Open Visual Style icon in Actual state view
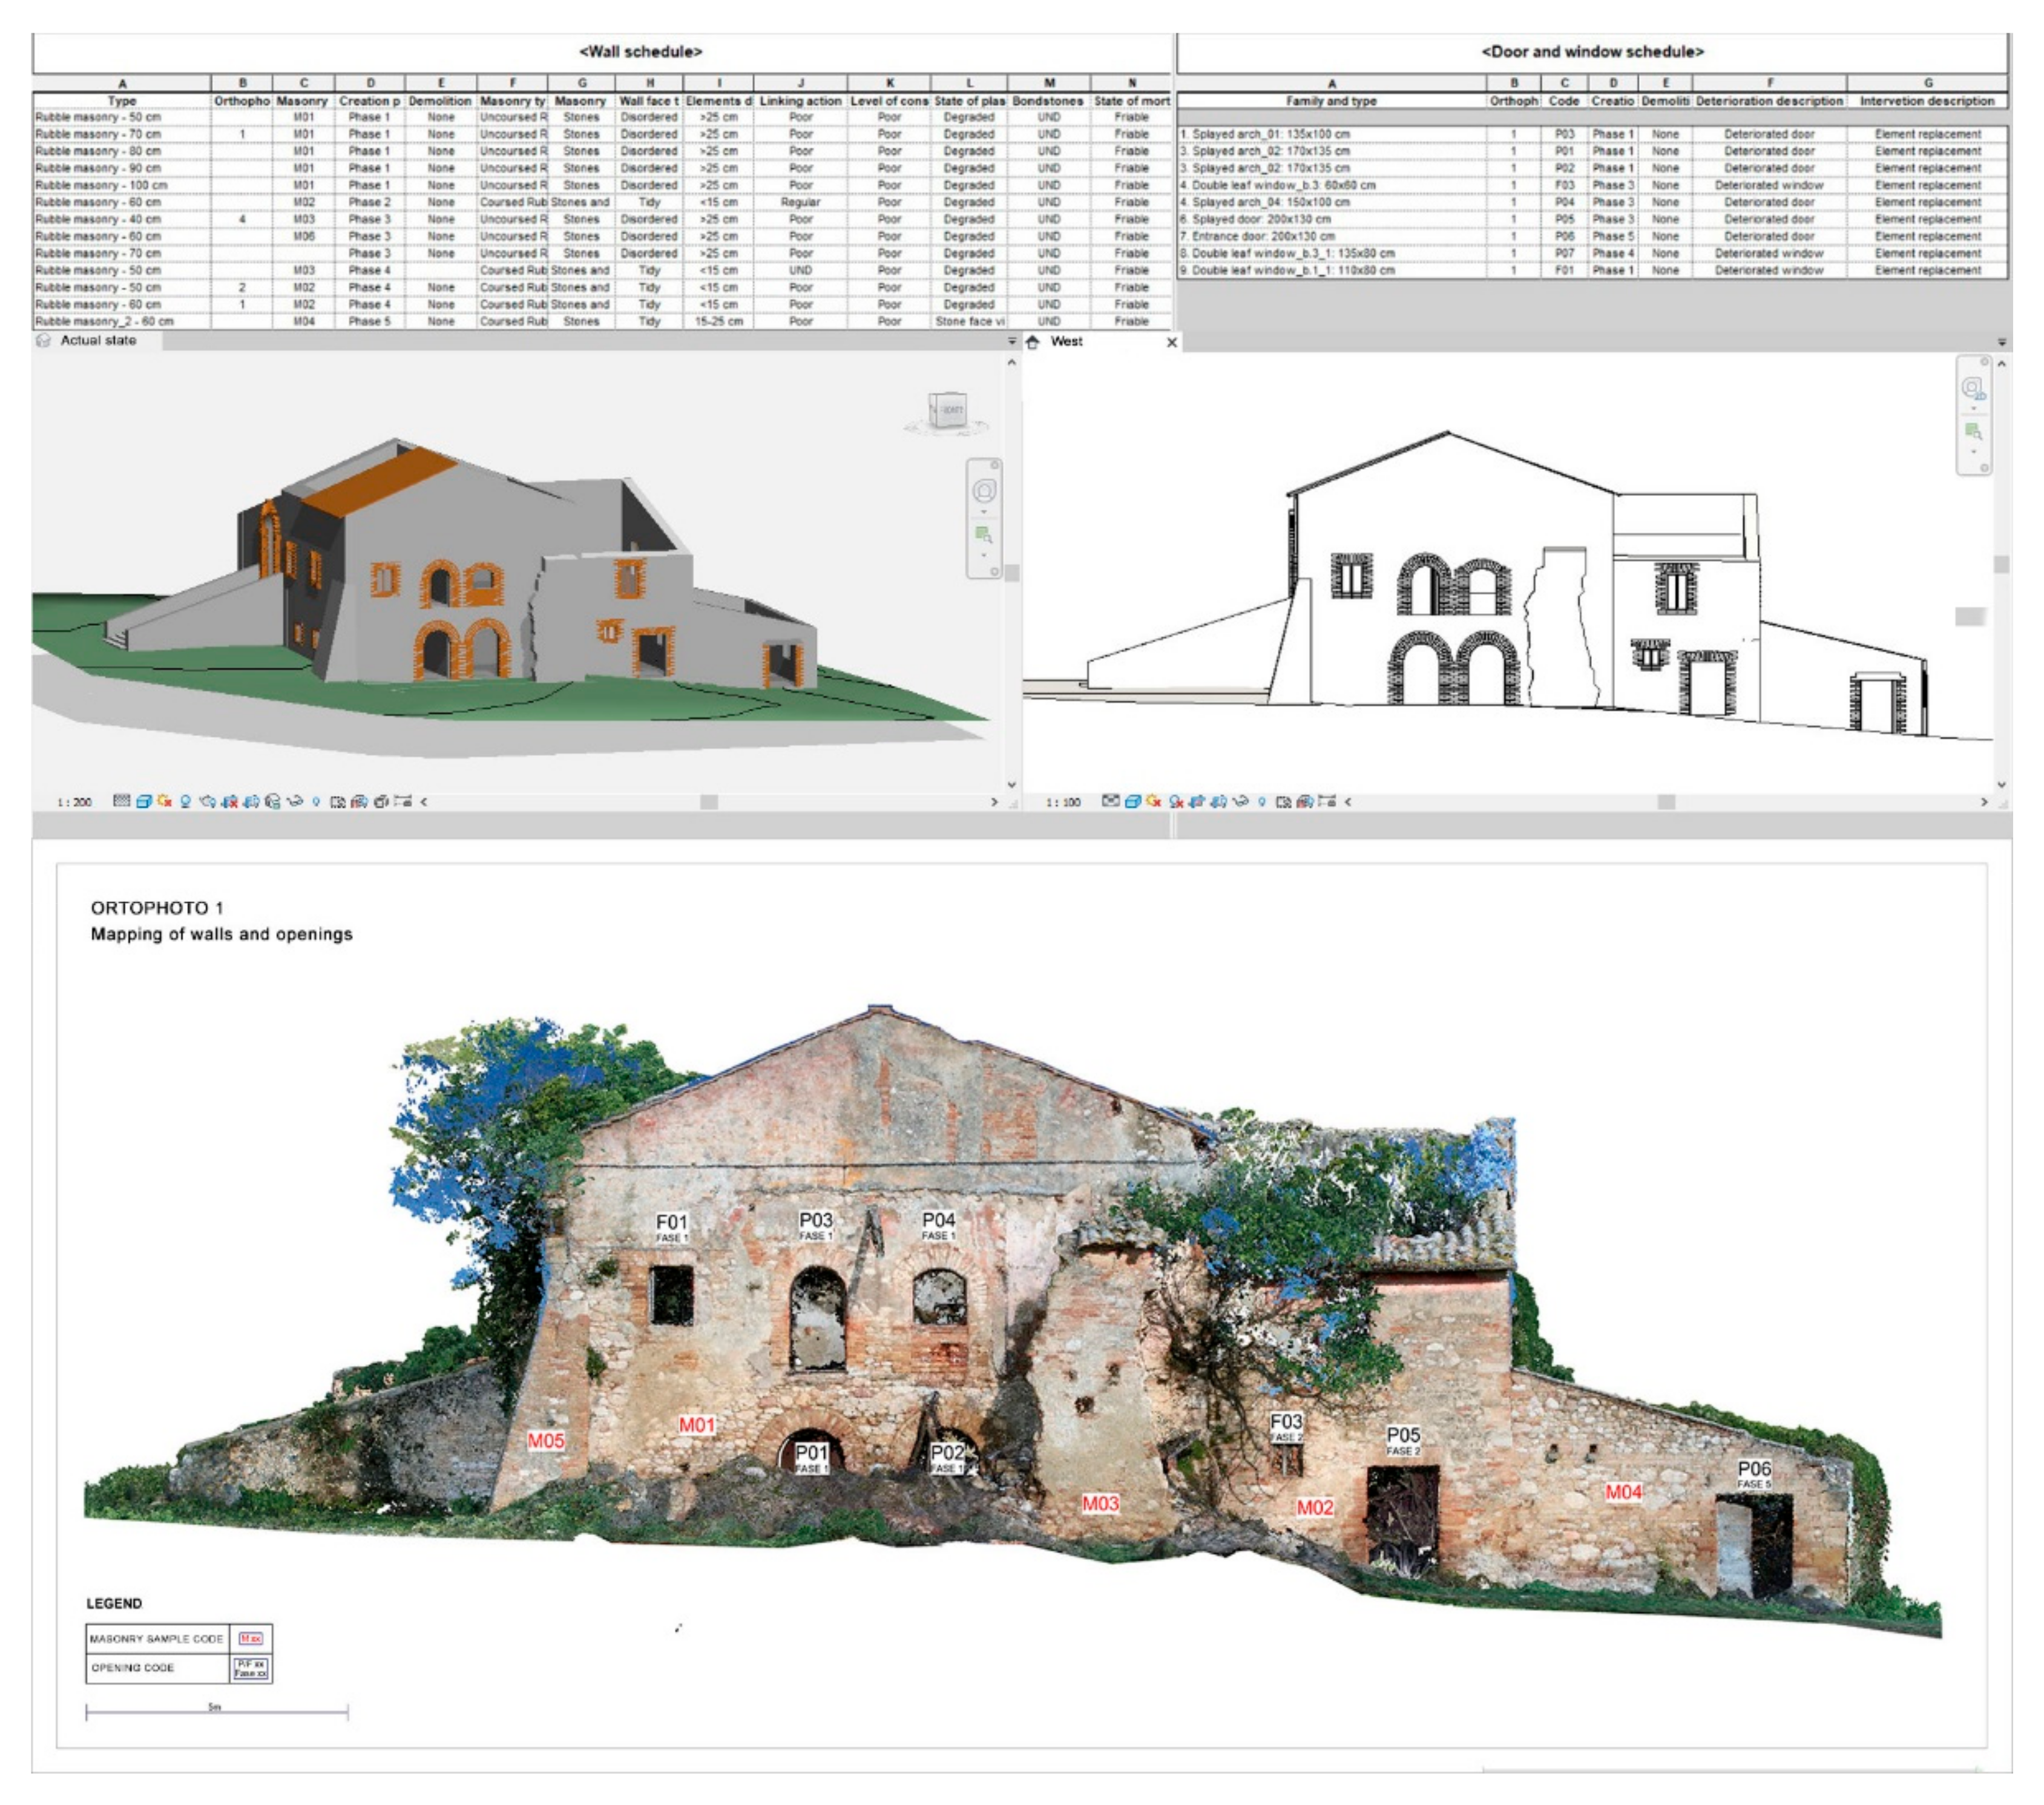The height and width of the screenshot is (1805, 2044). coord(144,802)
